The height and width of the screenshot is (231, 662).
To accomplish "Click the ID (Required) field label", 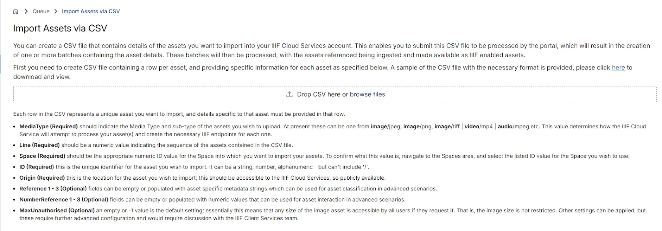I will coord(36,167).
